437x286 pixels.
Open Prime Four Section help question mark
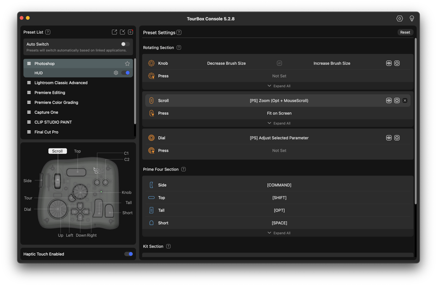click(x=183, y=169)
